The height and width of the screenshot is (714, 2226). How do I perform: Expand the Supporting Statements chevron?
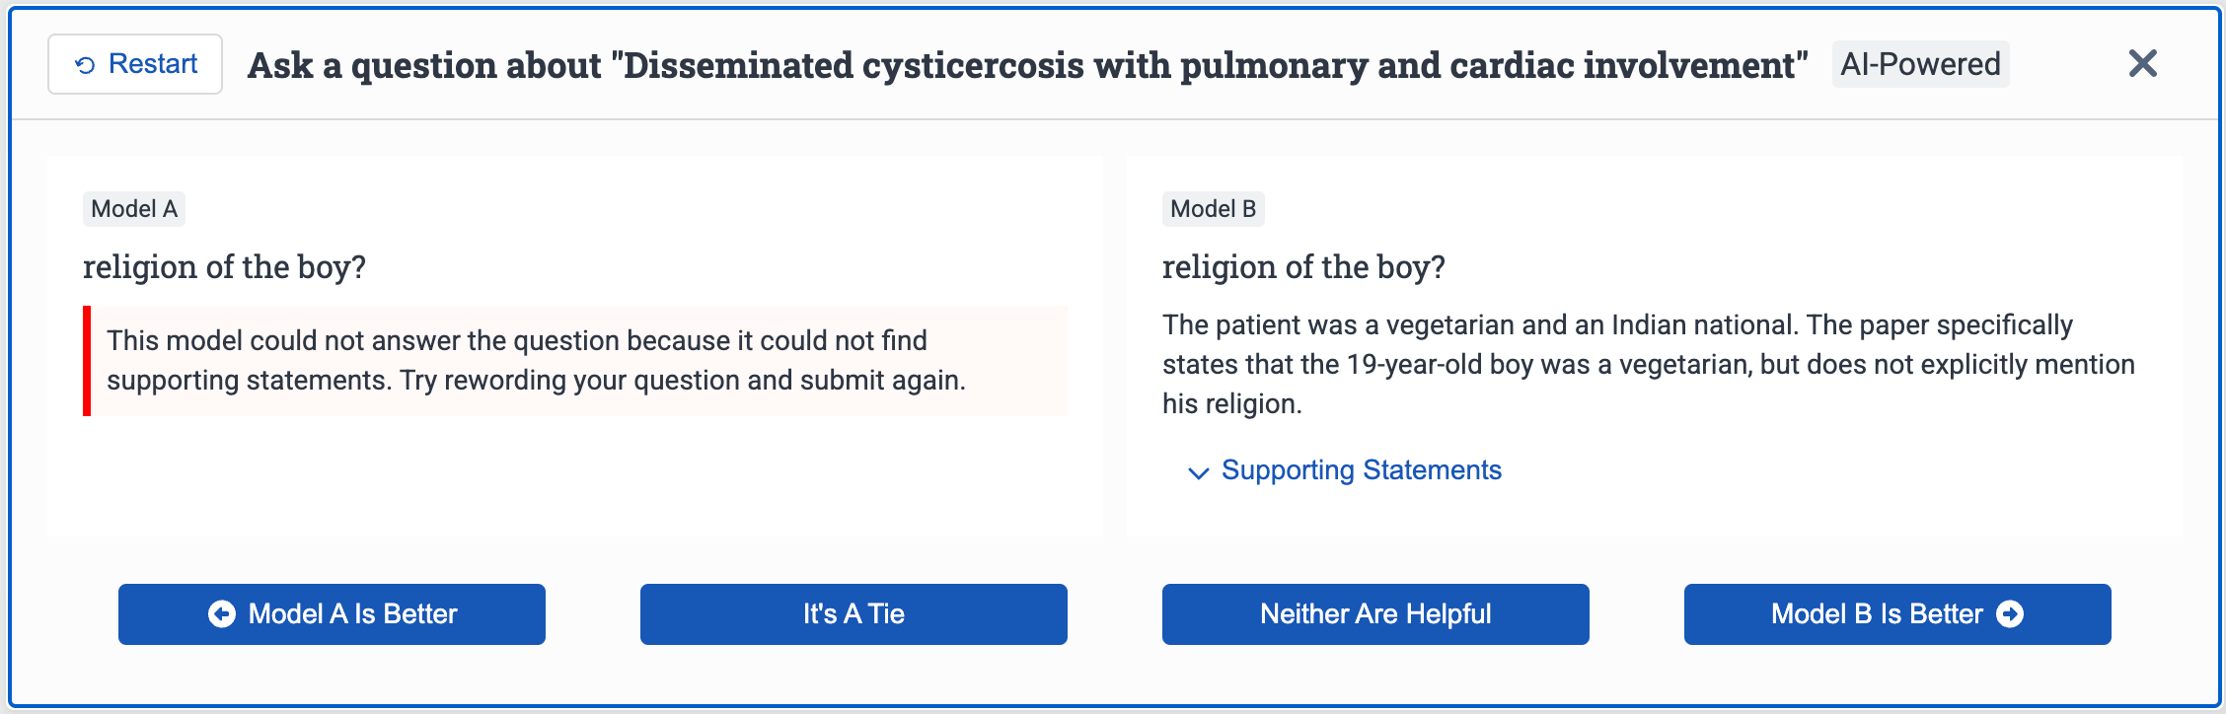tap(1199, 472)
